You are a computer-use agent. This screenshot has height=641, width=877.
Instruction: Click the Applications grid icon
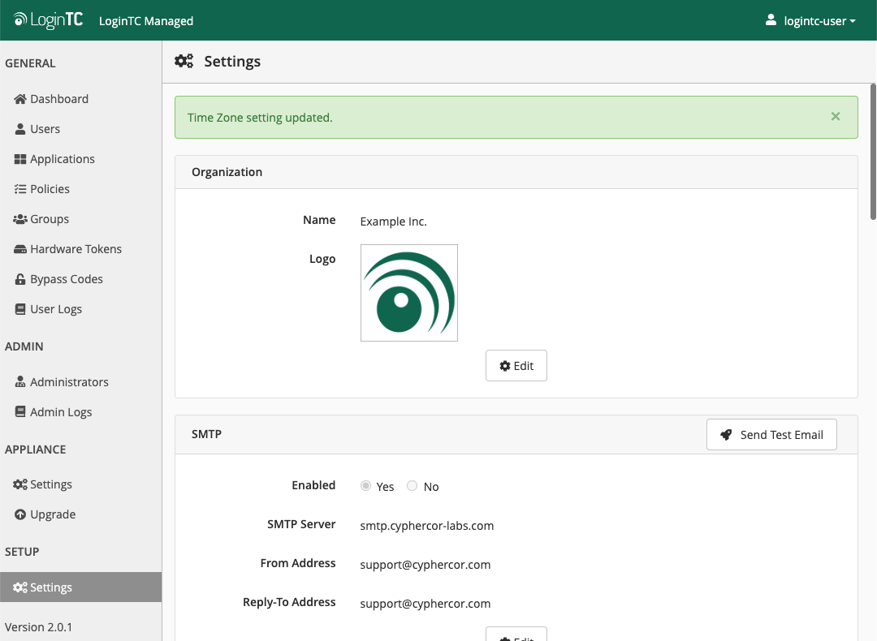coord(20,159)
